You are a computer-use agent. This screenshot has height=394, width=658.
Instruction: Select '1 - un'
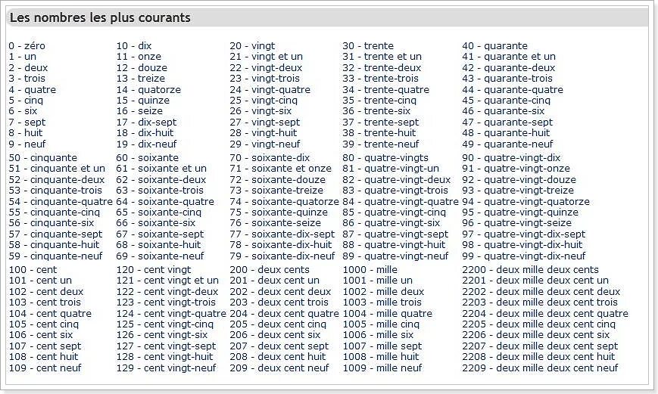click(x=22, y=57)
